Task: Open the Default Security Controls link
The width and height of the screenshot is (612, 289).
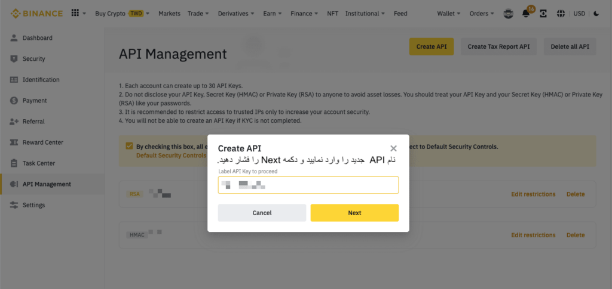Action: (171, 156)
